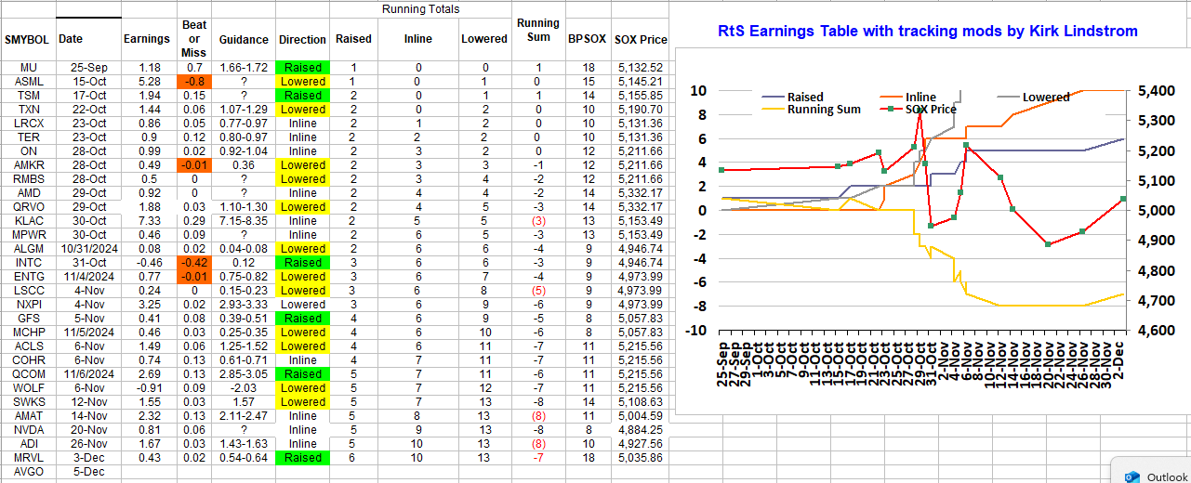Viewport: 1191px width, 483px height.
Task: Select the orange -0.42 cell for INTC
Action: coord(193,263)
